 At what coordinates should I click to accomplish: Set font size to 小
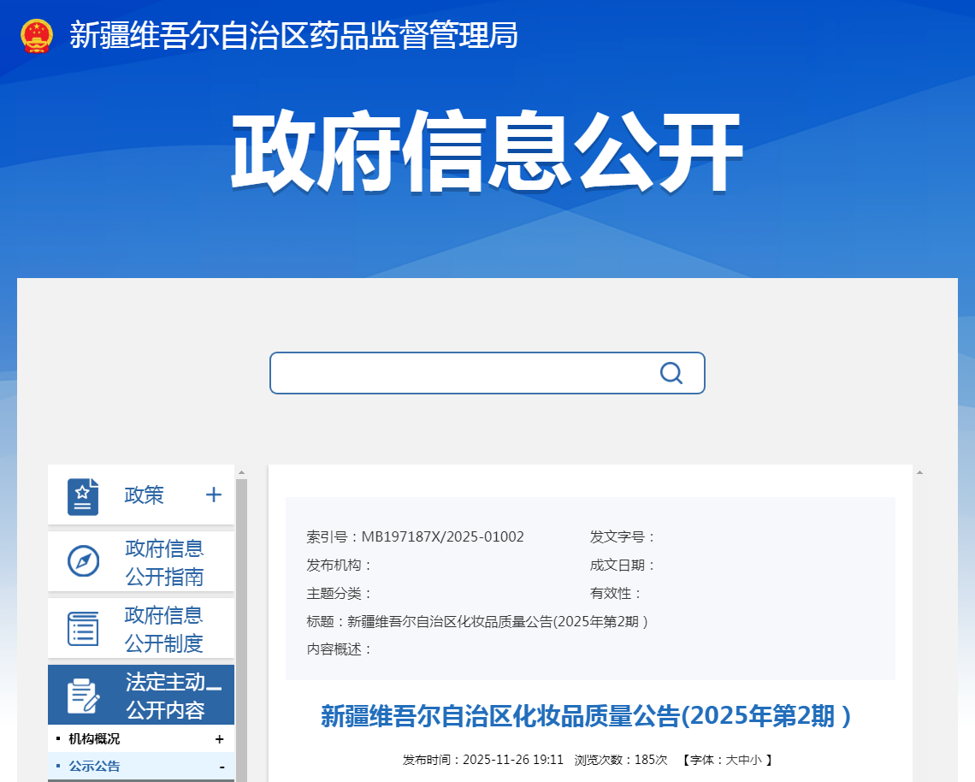[756, 760]
